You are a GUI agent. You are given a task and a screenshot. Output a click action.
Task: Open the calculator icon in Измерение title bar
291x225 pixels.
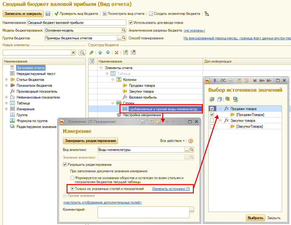click(x=151, y=122)
